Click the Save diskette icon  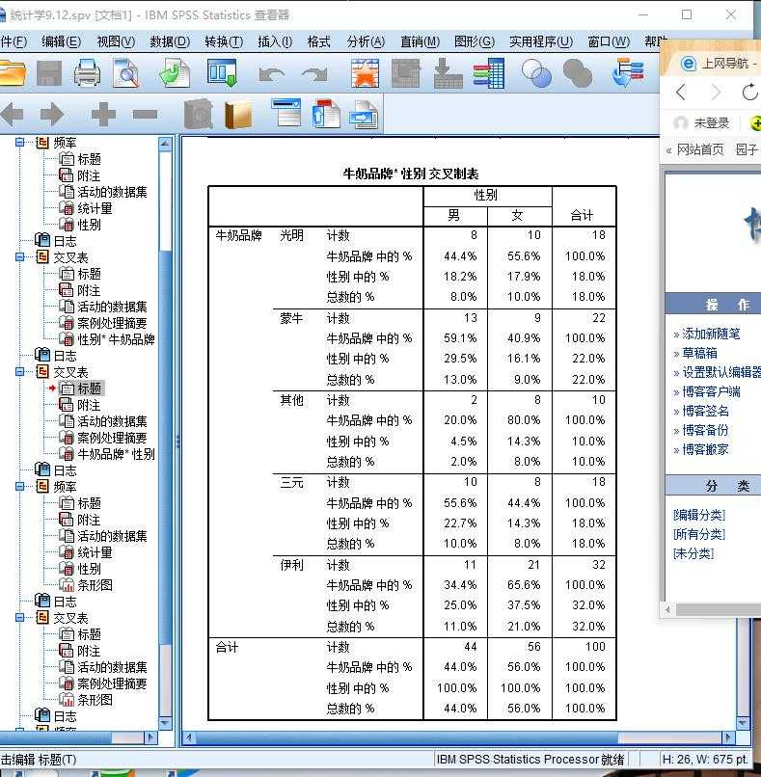pyautogui.click(x=49, y=73)
